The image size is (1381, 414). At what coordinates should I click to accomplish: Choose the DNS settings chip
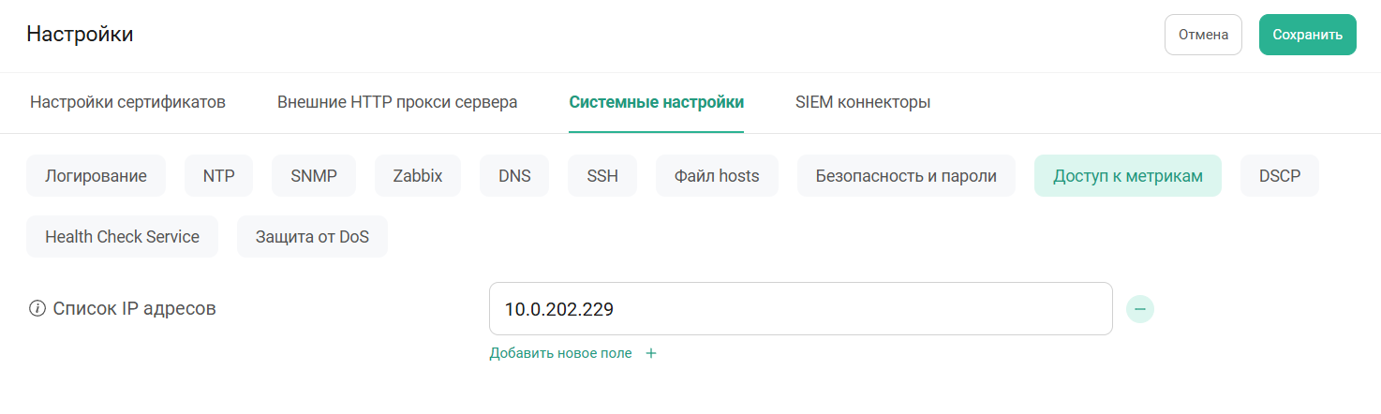[514, 176]
